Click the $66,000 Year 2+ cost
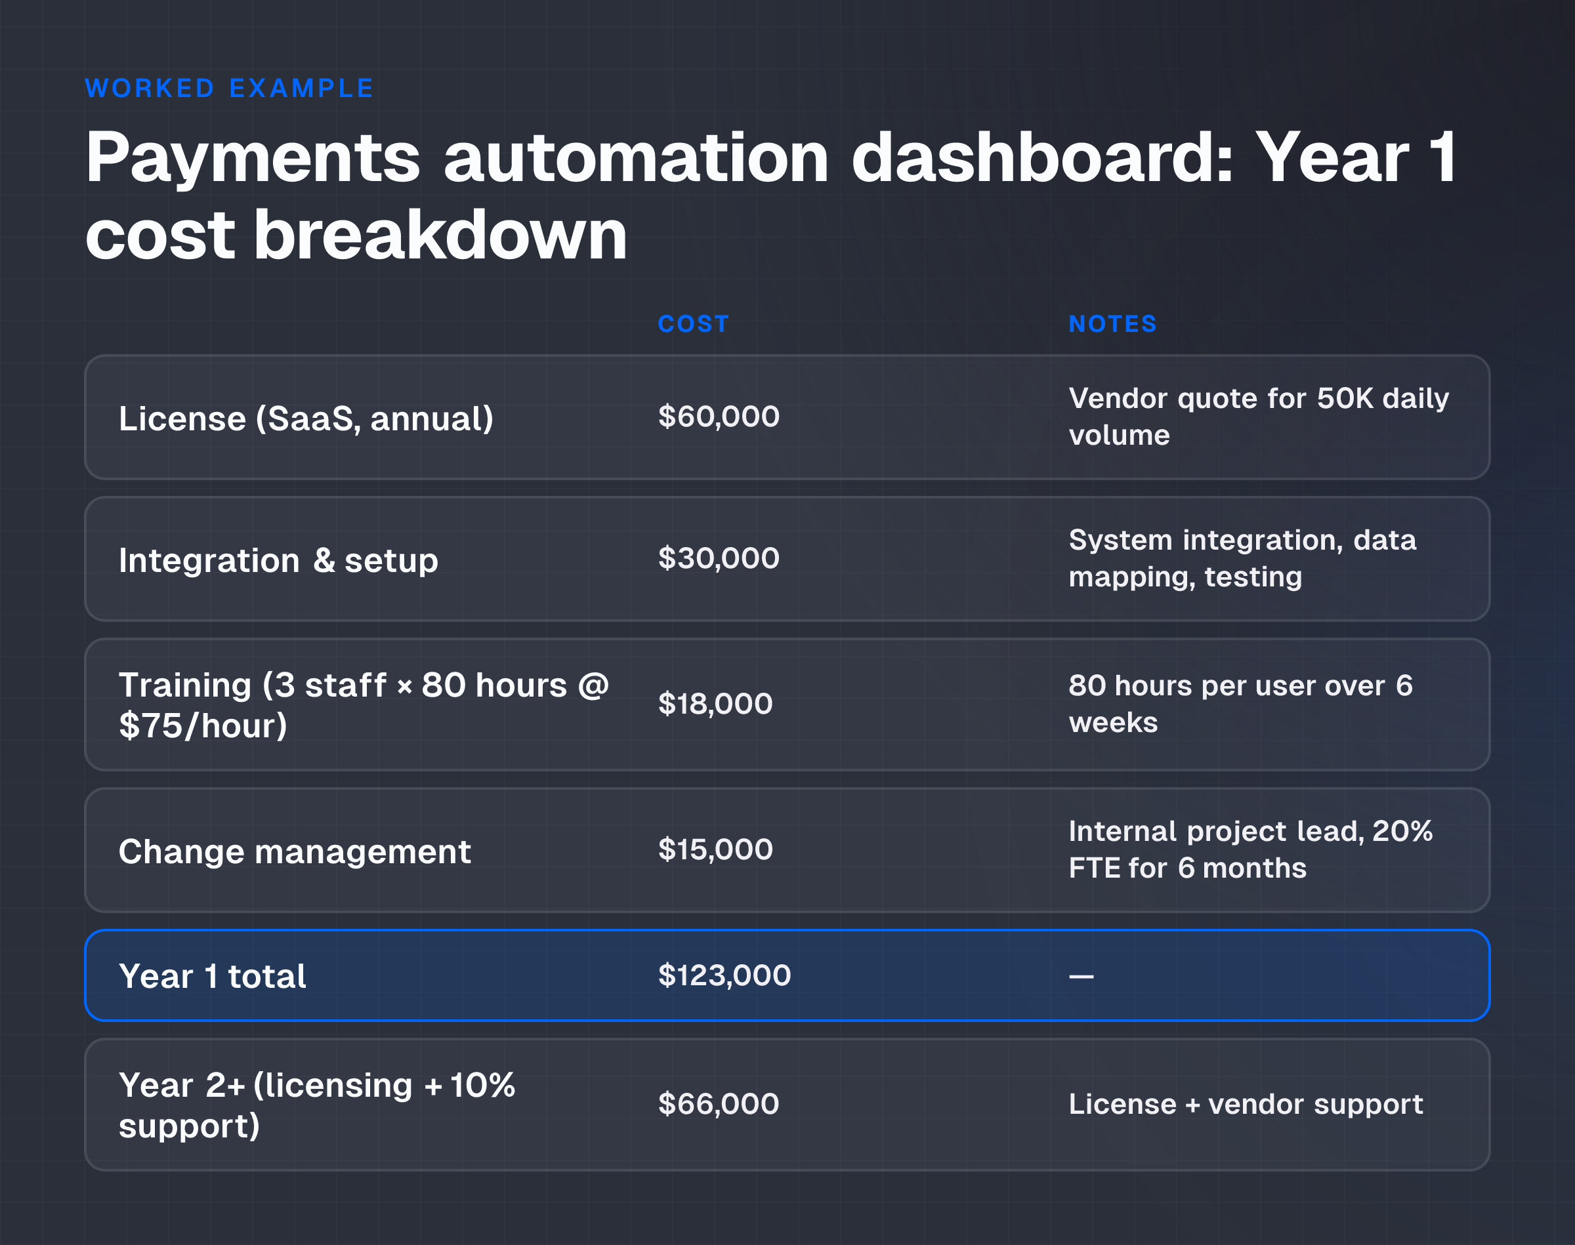Image resolution: width=1575 pixels, height=1245 pixels. [718, 1105]
